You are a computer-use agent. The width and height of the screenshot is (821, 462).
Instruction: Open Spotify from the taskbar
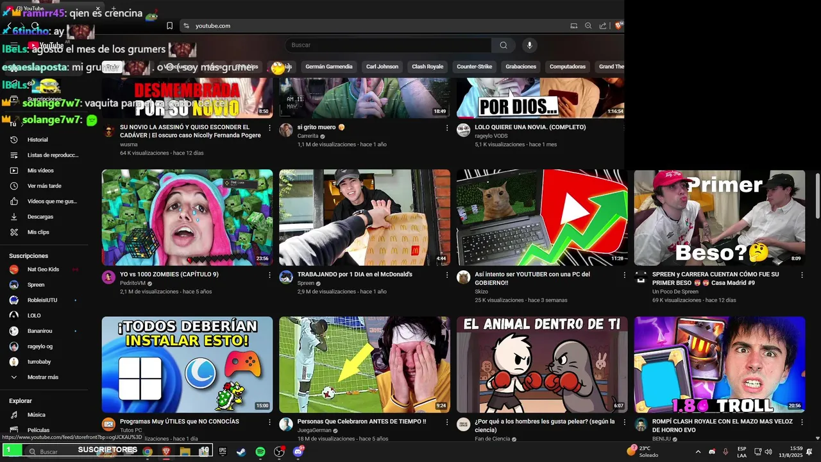[260, 452]
